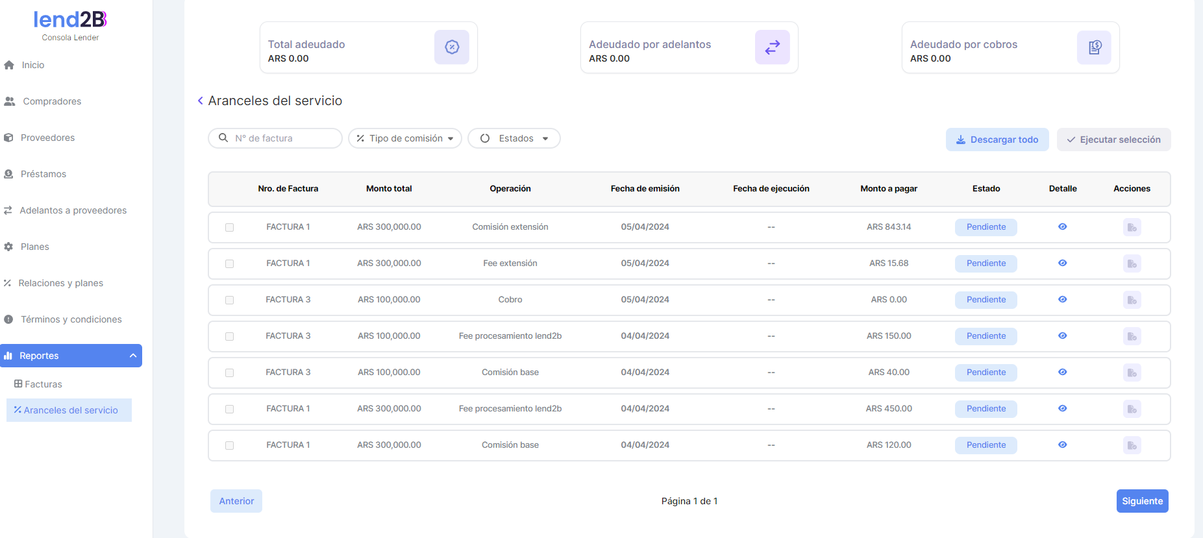Image resolution: width=1203 pixels, height=538 pixels.
Task: Select checkbox for the Cobro row
Action: coord(229,300)
